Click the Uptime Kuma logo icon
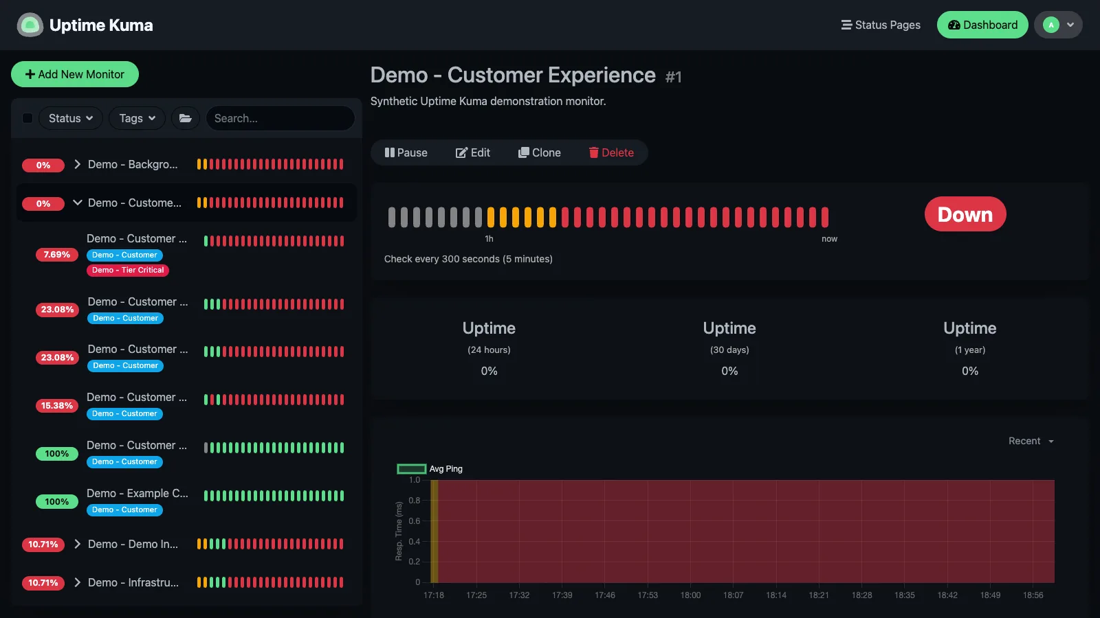The height and width of the screenshot is (618, 1100). pyautogui.click(x=30, y=25)
